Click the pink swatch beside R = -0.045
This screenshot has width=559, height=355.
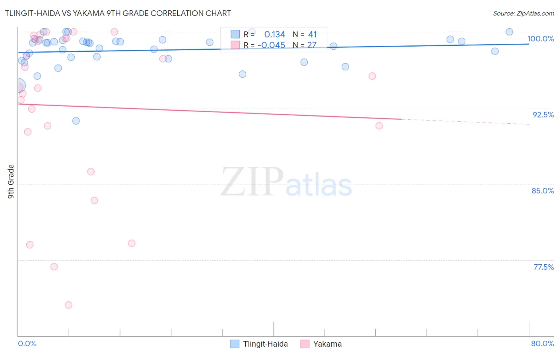click(235, 45)
